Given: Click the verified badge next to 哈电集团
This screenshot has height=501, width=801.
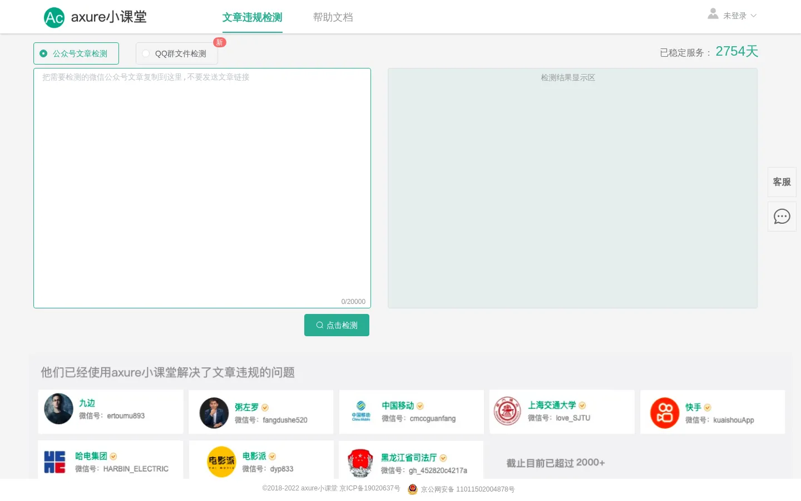Looking at the screenshot, I should 113,456.
